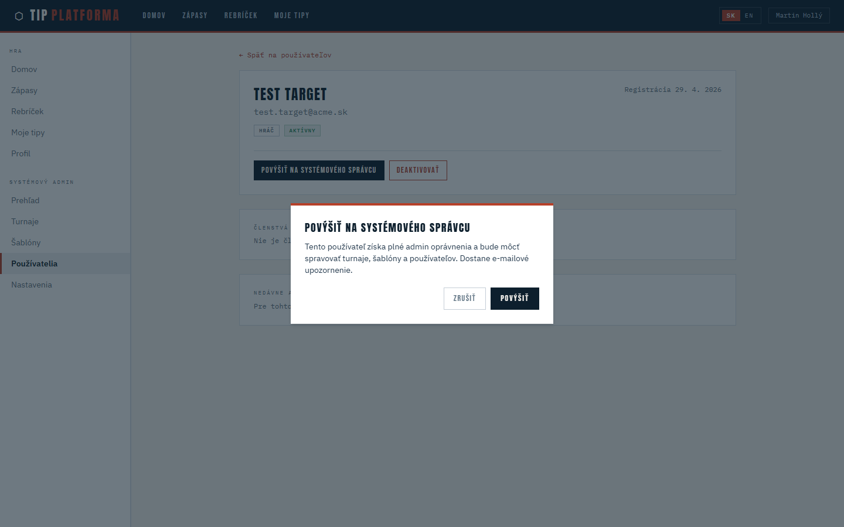
Task: Open Domov in the top navigation
Action: pyautogui.click(x=154, y=15)
